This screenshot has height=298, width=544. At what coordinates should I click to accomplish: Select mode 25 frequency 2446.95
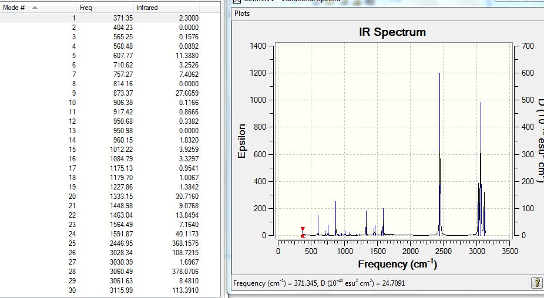122,243
